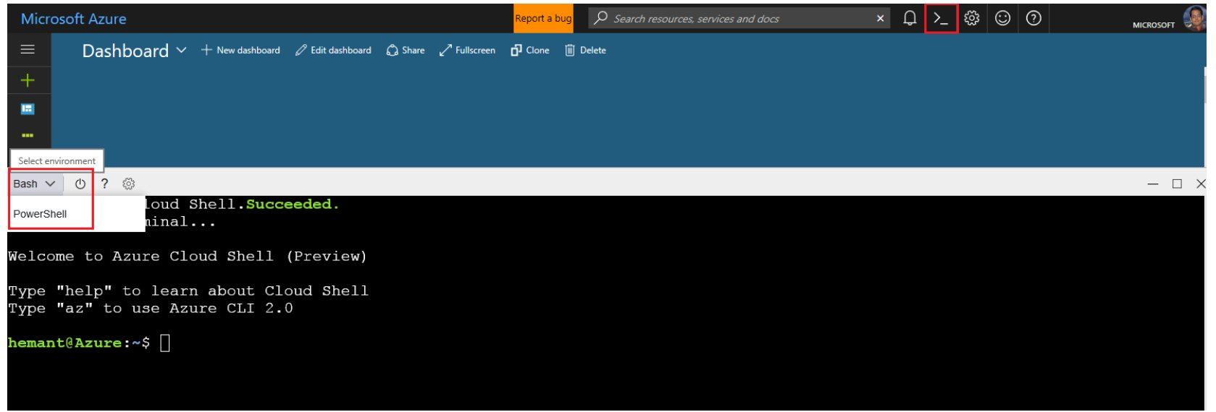Maximize the Cloud Shell pane

[1177, 184]
